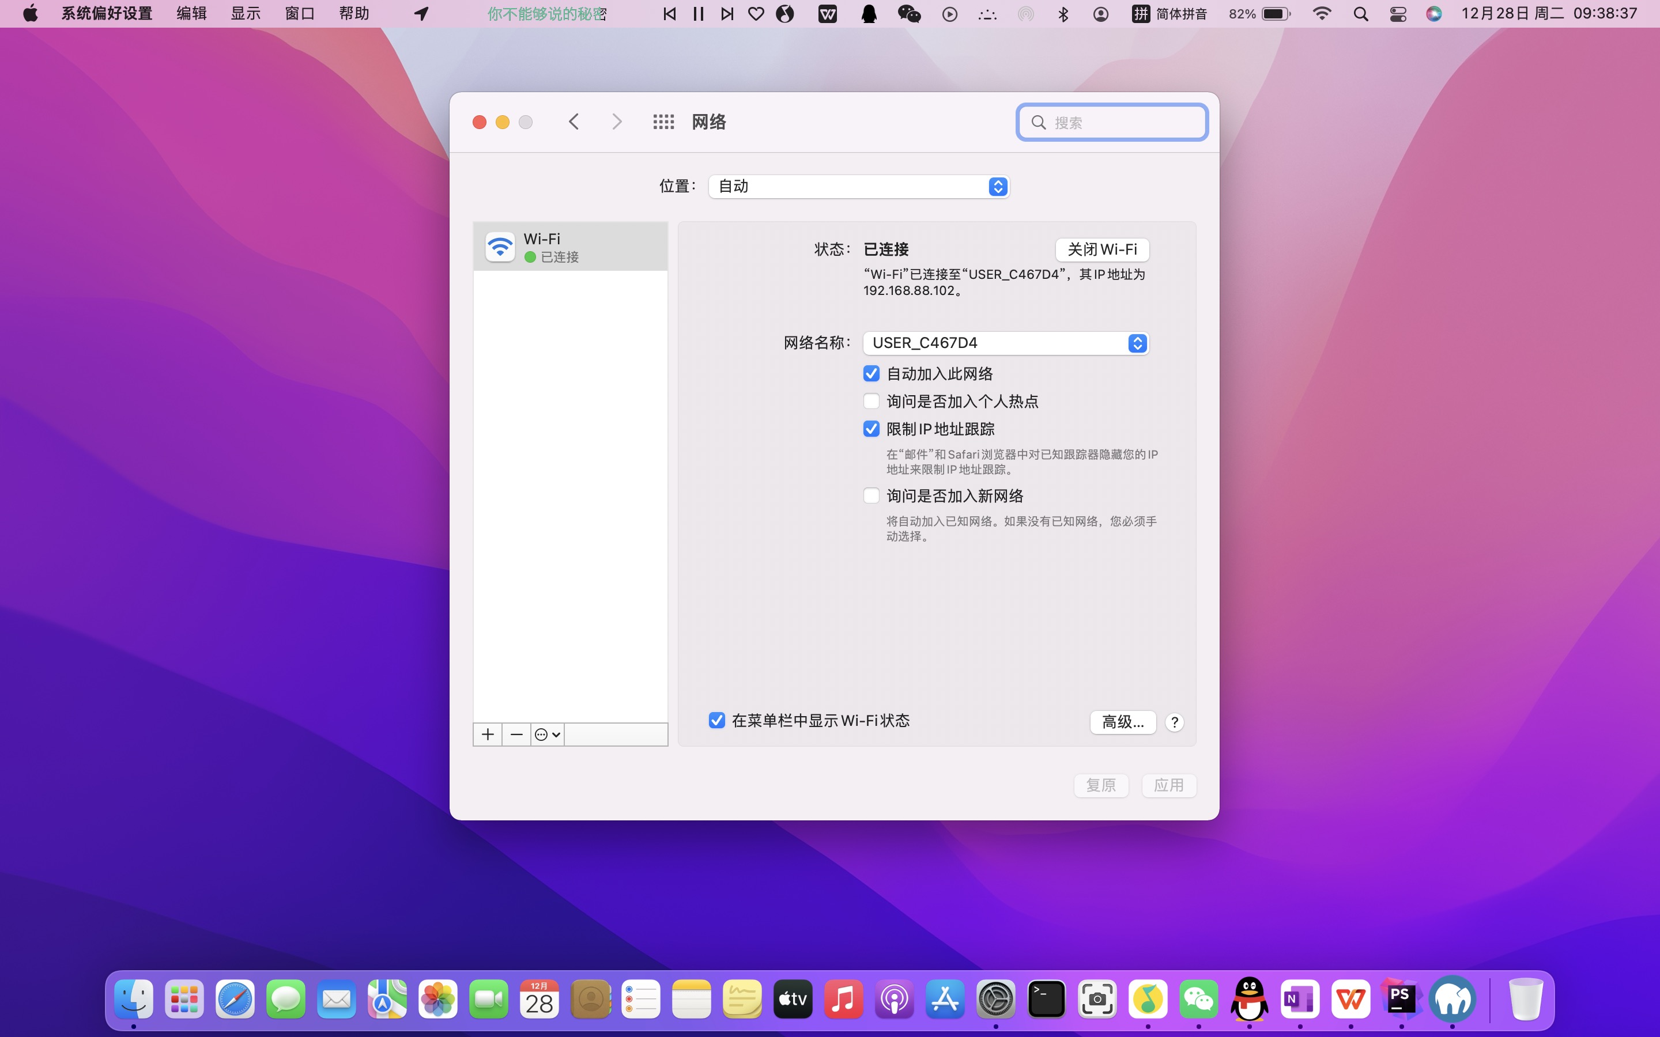Go back using the left chevron
The width and height of the screenshot is (1660, 1037).
(x=574, y=122)
